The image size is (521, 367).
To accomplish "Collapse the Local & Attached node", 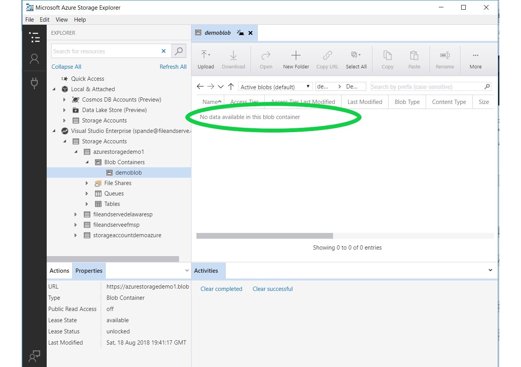I will pyautogui.click(x=54, y=89).
